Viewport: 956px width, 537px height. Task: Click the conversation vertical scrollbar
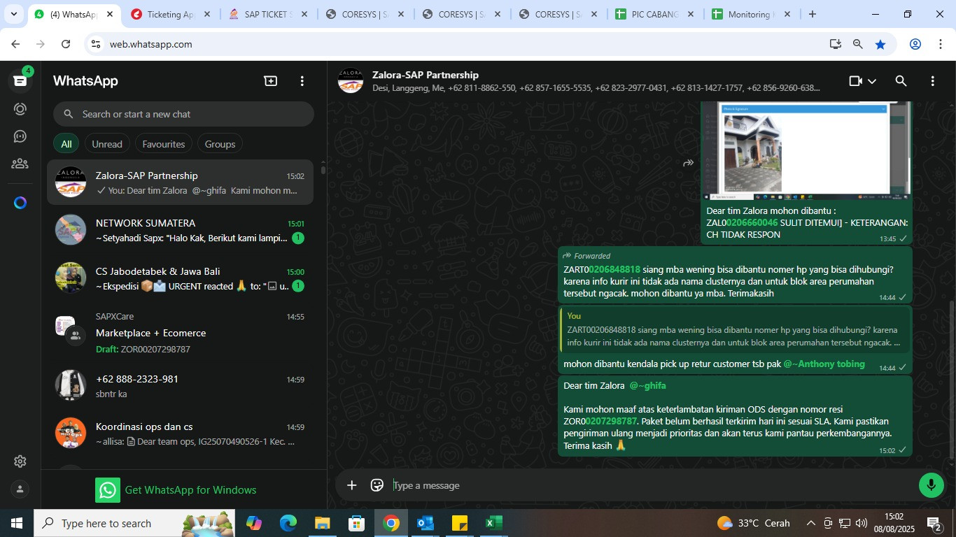pyautogui.click(x=951, y=380)
